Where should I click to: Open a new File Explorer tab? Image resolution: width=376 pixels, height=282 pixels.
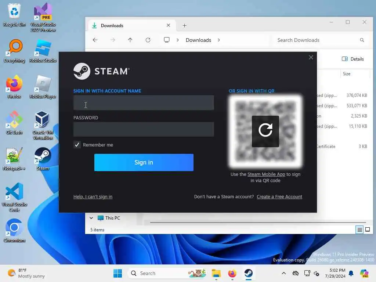pos(184,25)
